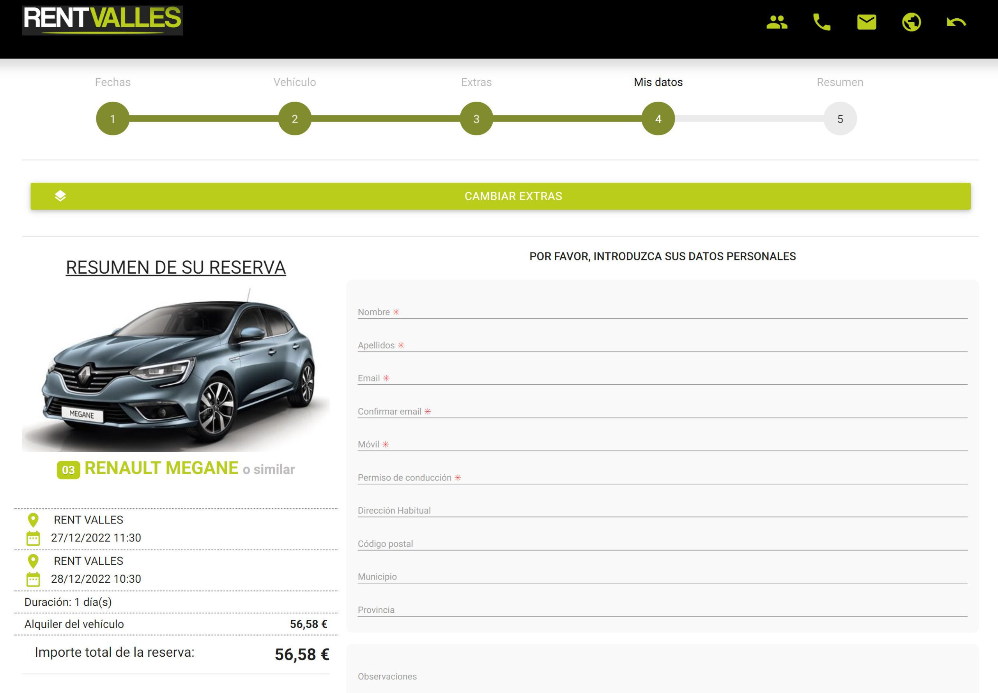
Task: Click the phone contact icon
Action: click(x=822, y=22)
